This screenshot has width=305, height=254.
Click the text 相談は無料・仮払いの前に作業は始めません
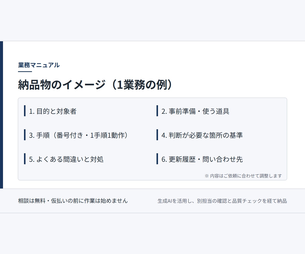click(73, 201)
